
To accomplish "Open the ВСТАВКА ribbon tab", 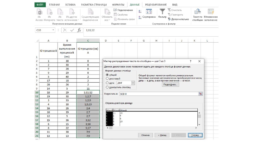I will pos(70,5).
